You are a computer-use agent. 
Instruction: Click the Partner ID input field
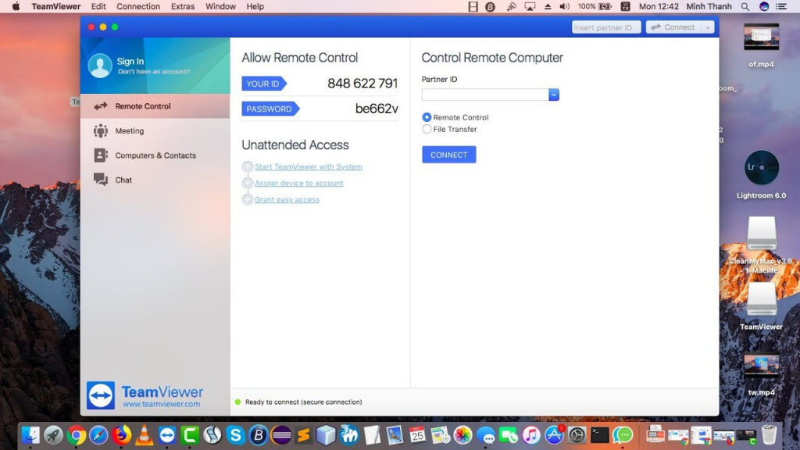484,95
